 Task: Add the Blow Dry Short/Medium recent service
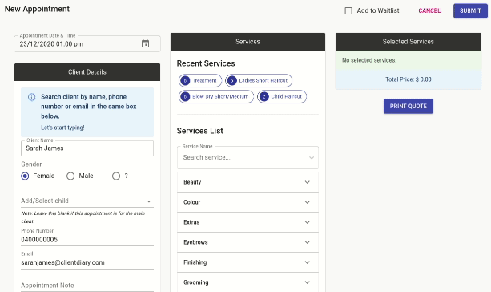(216, 96)
